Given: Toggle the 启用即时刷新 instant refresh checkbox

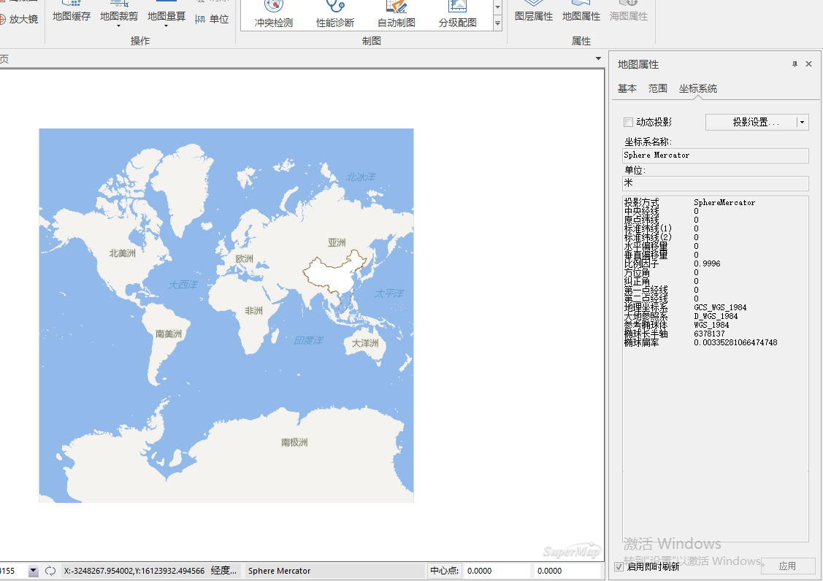Looking at the screenshot, I should pyautogui.click(x=619, y=566).
